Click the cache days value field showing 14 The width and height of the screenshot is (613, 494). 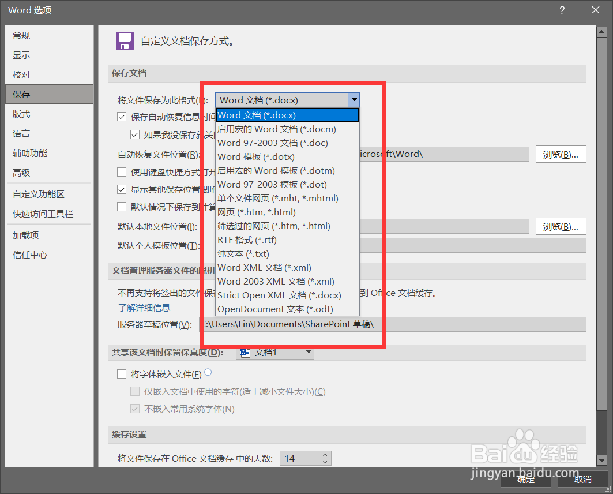300,458
